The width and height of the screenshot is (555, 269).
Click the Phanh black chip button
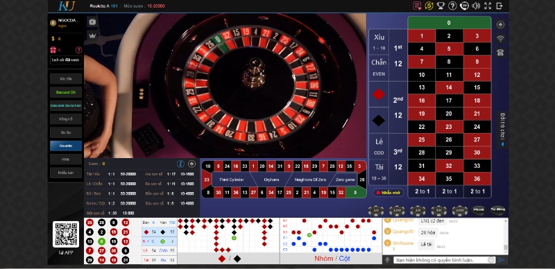pyautogui.click(x=479, y=210)
